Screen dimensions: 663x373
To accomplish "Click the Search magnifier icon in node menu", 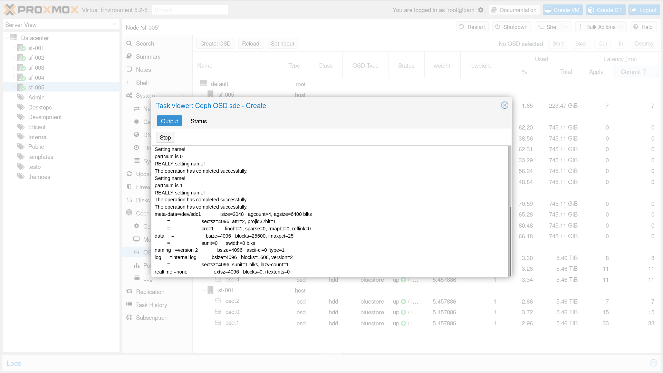I will (129, 43).
